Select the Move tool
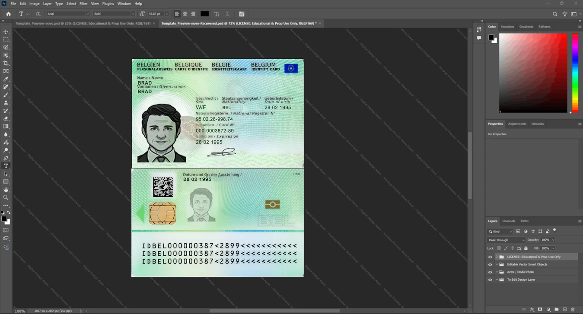 (x=6, y=32)
